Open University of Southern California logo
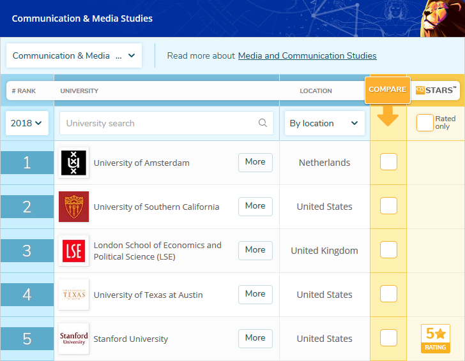465x361 pixels. [74, 207]
